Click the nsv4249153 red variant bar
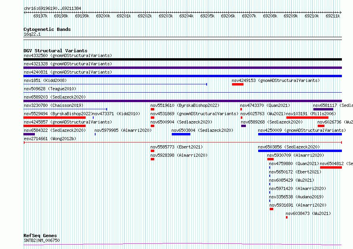The height and width of the screenshot is (249, 353). pos(238,84)
